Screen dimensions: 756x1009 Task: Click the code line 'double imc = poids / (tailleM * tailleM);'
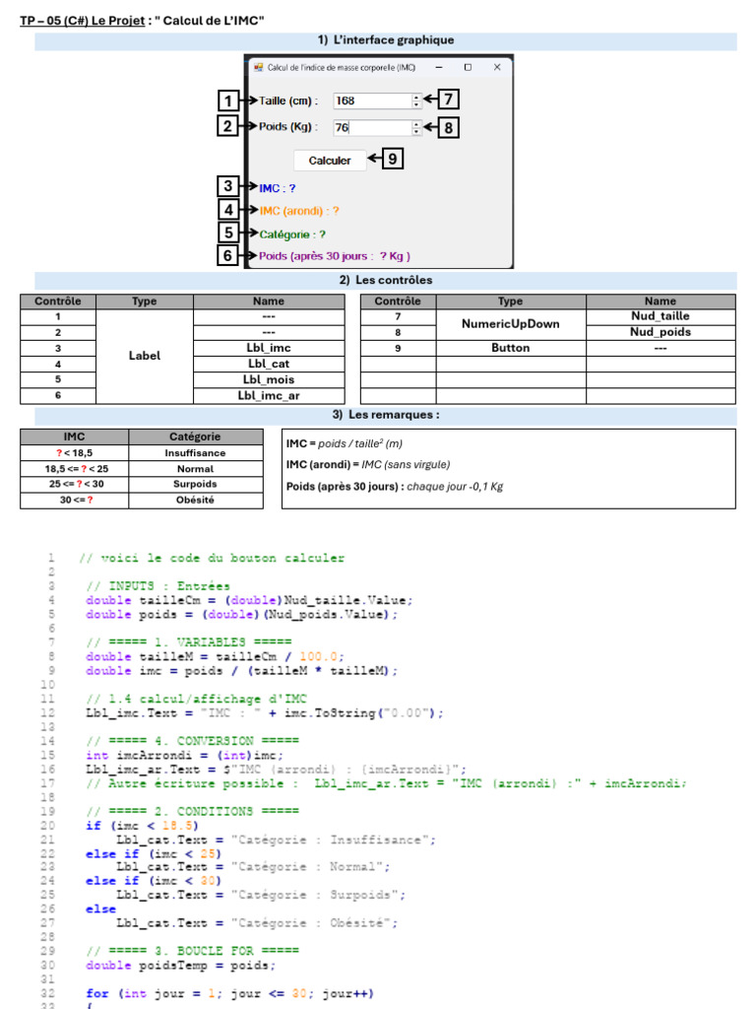(x=242, y=670)
